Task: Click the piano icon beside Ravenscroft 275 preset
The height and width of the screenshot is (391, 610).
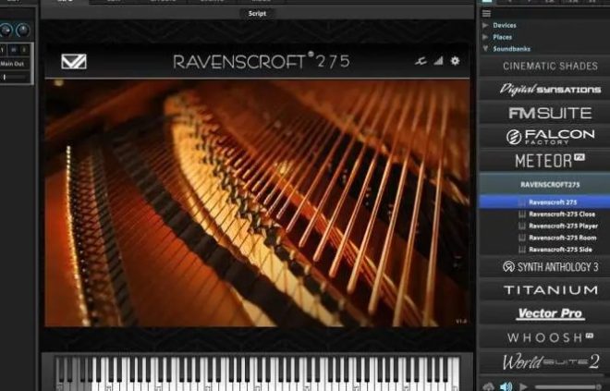Action: click(x=522, y=202)
